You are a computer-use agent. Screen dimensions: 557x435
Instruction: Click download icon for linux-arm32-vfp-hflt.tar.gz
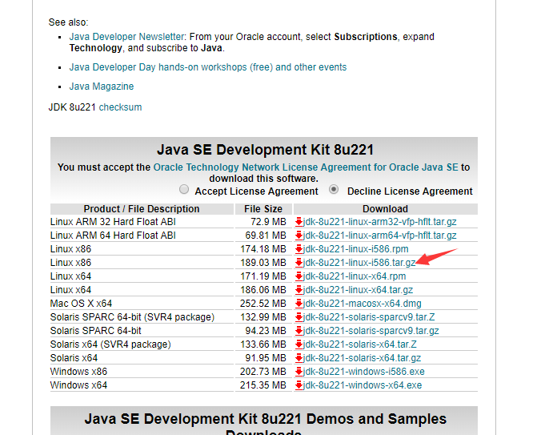click(299, 222)
